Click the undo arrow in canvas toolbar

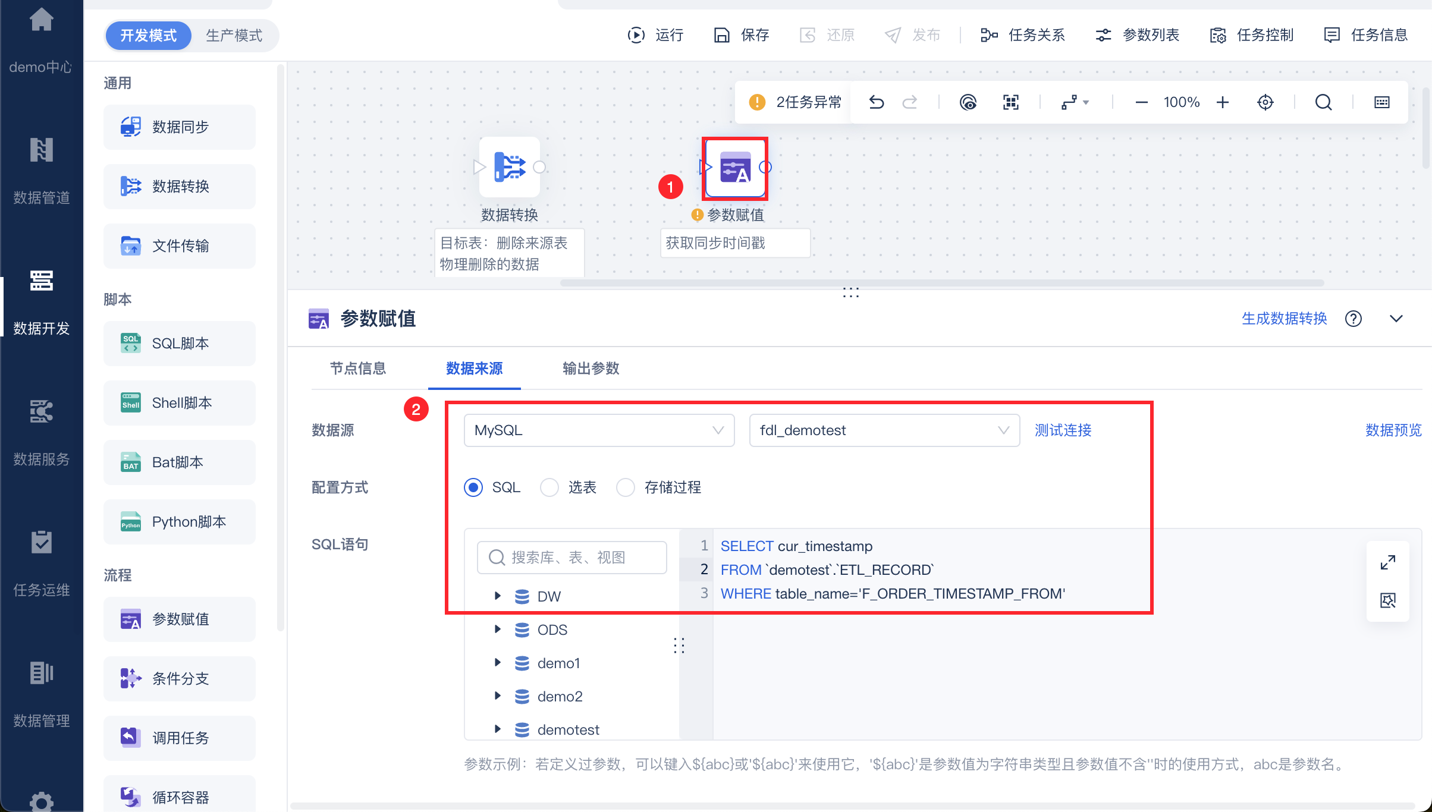click(876, 102)
